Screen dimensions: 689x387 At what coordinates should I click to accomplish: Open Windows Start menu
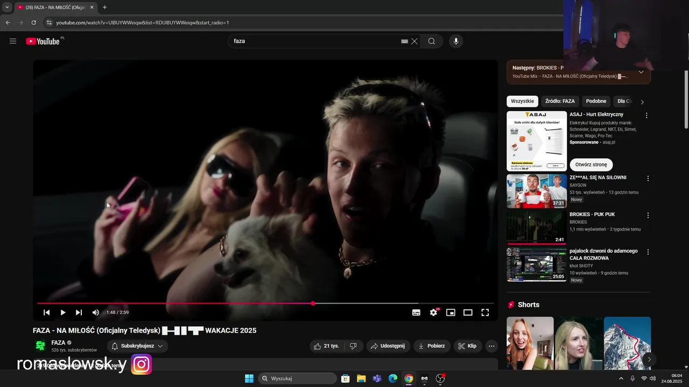[x=249, y=378]
